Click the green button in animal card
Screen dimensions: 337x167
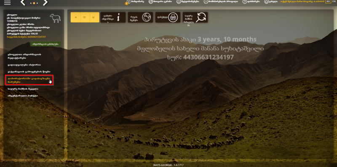tap(45, 44)
